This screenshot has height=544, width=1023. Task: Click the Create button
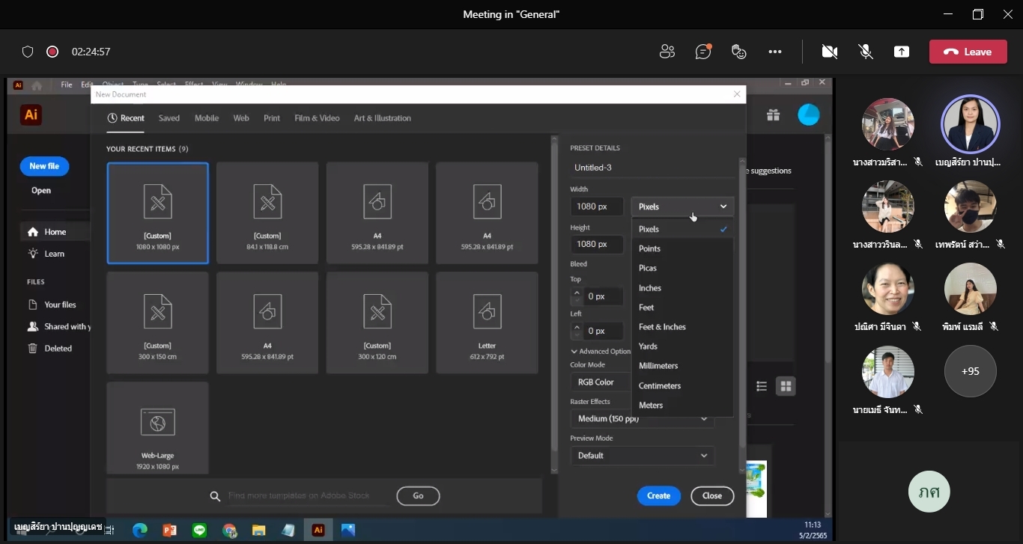pos(658,495)
